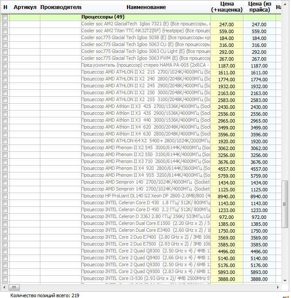This screenshot has width=291, height=298.
Task: Click horizontal scrollbar left arrow
Action: coord(4,287)
